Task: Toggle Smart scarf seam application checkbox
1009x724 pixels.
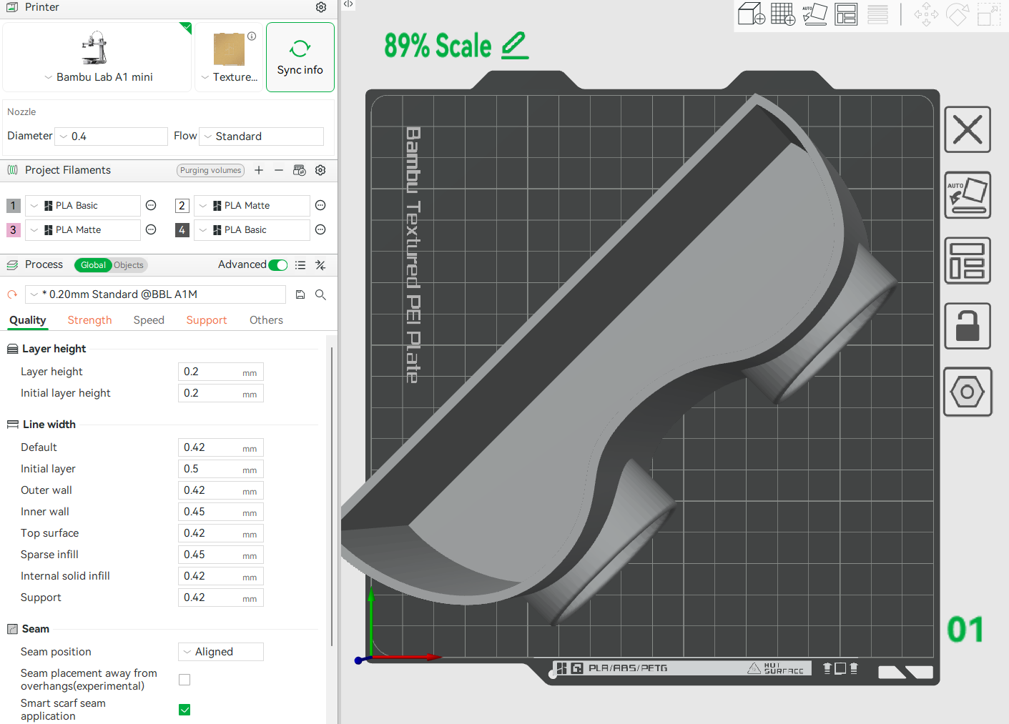Action: (184, 710)
